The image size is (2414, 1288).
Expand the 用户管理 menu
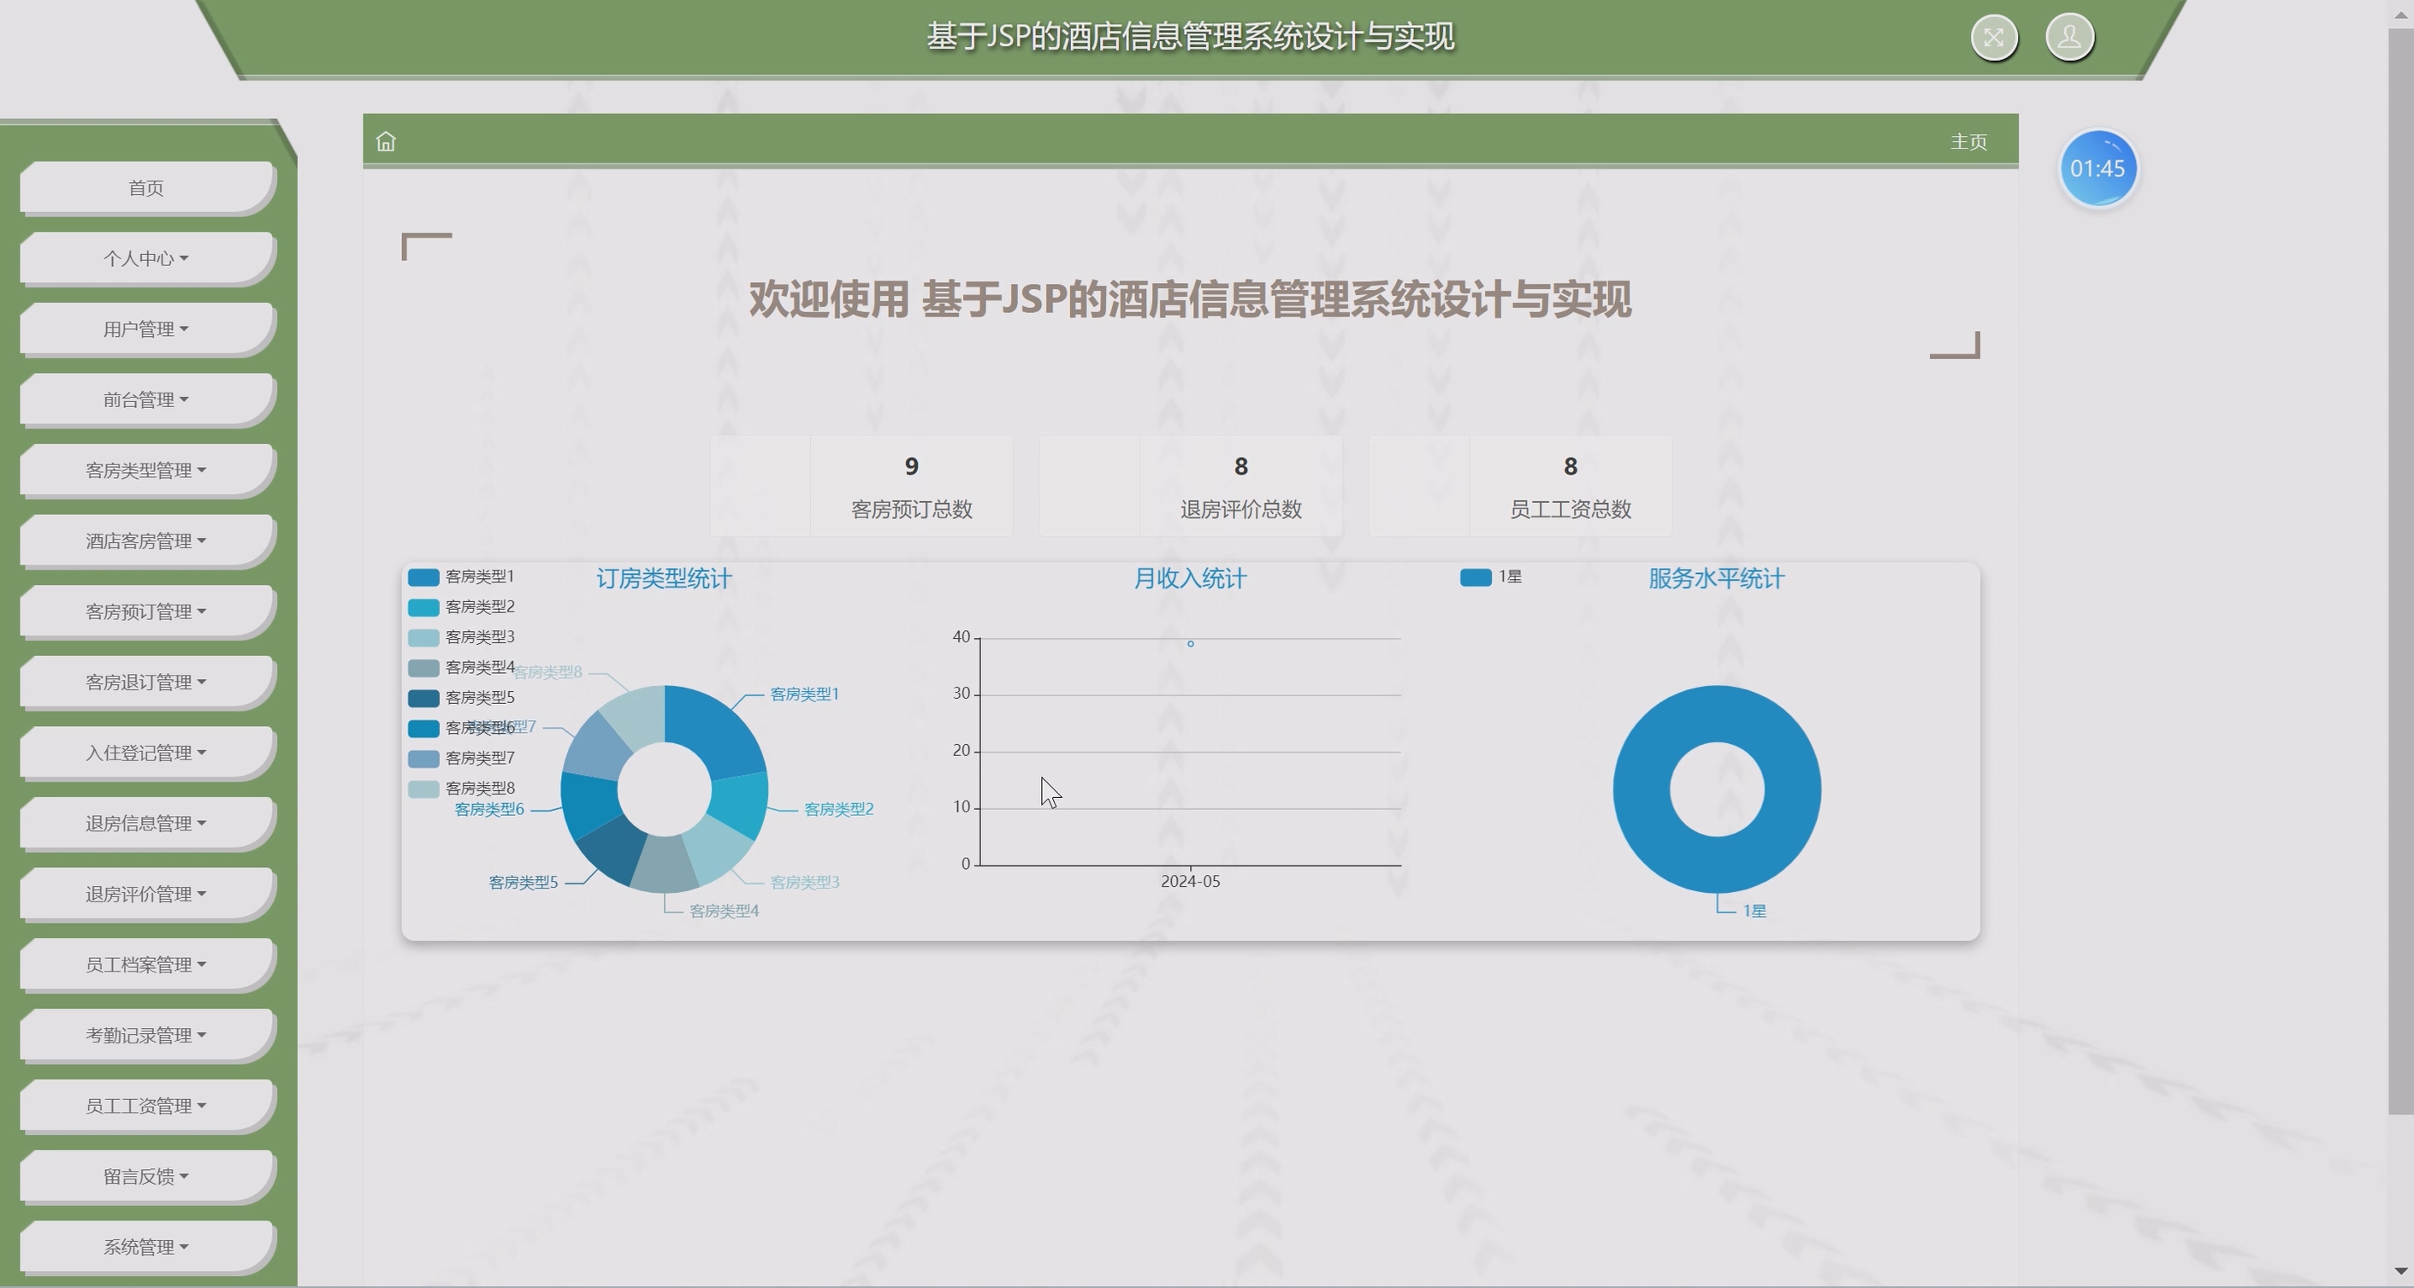[146, 328]
